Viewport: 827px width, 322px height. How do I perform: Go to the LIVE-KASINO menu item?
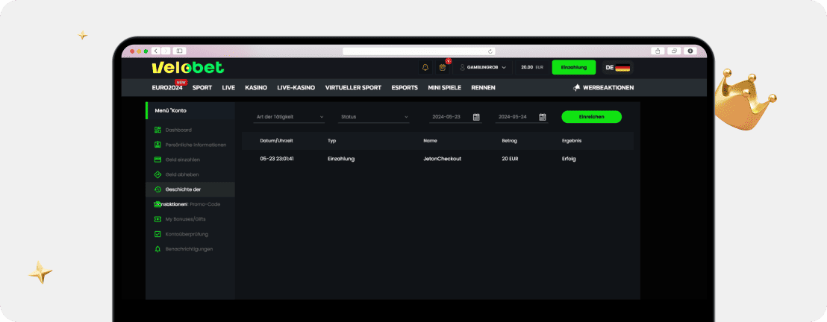coord(296,87)
